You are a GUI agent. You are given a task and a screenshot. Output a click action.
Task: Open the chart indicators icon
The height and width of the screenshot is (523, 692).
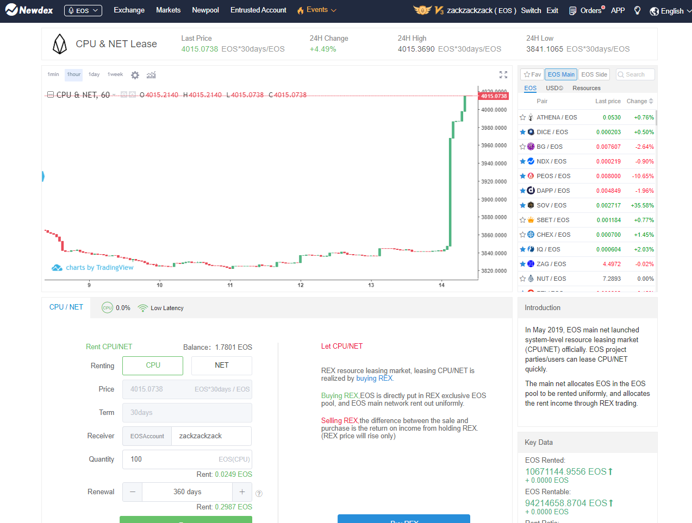pyautogui.click(x=151, y=75)
